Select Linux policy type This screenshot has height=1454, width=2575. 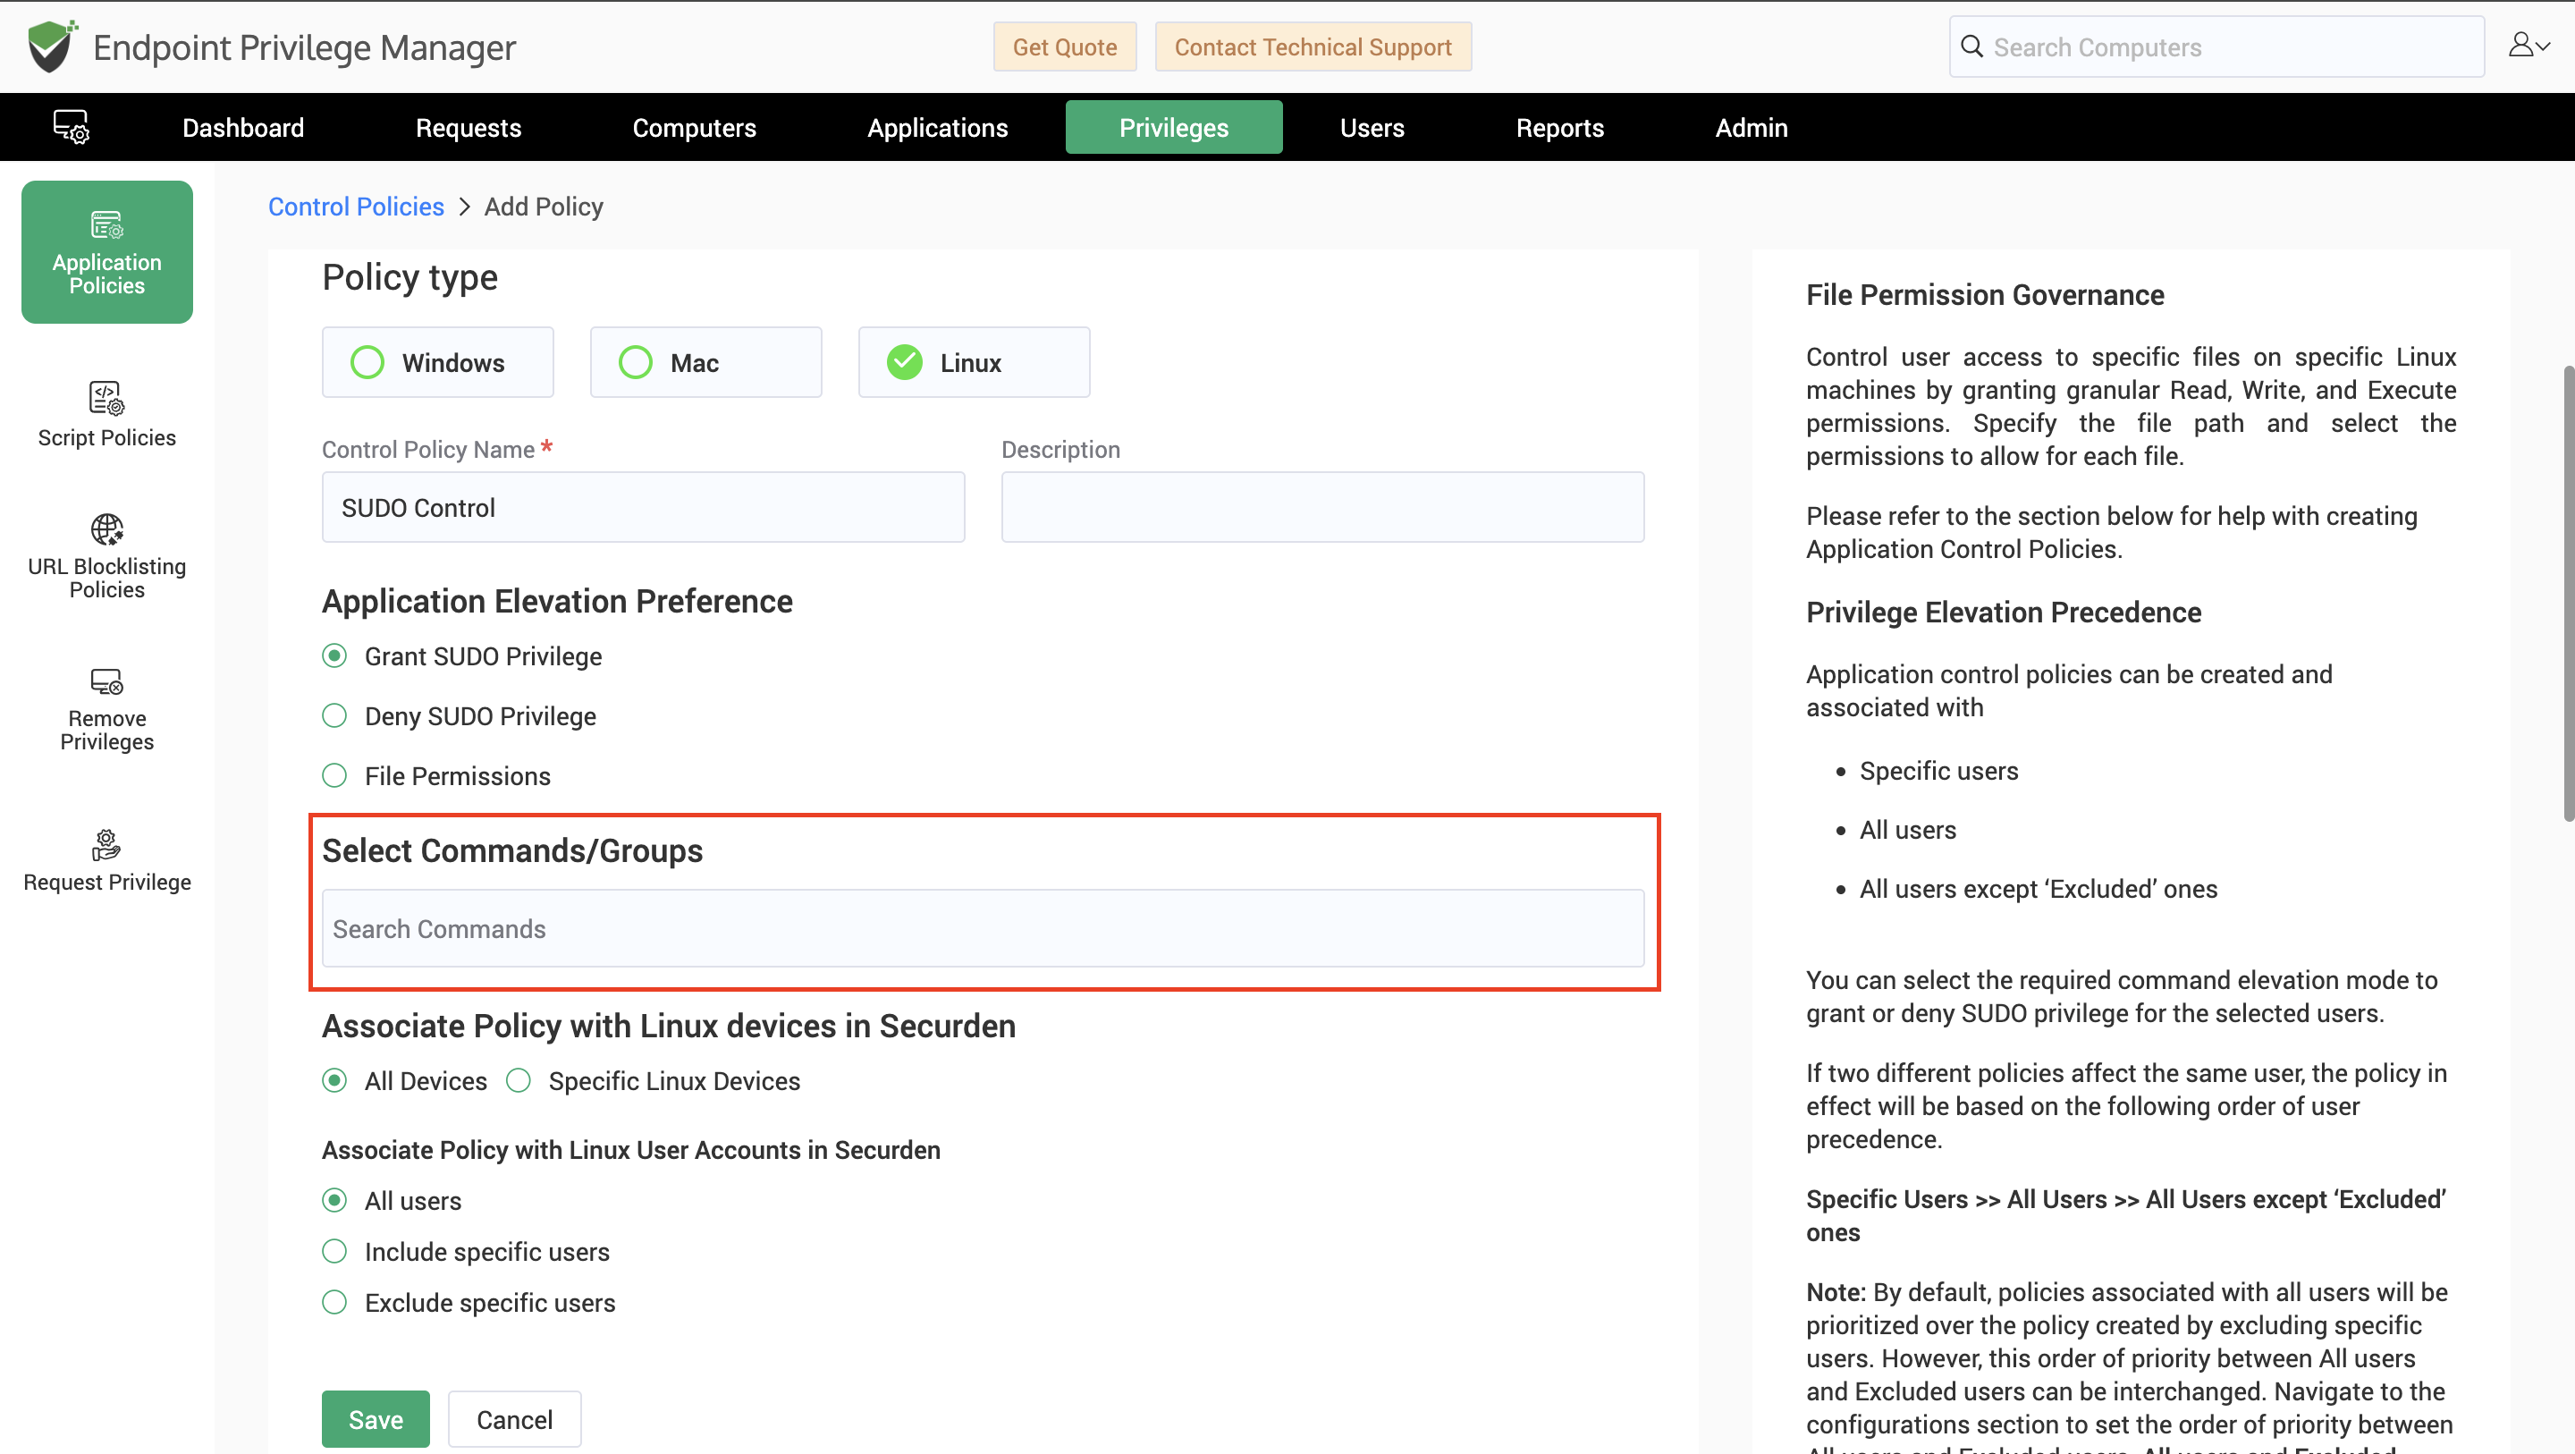[974, 362]
